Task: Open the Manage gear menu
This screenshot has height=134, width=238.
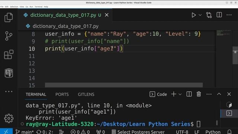Action: click(9, 118)
